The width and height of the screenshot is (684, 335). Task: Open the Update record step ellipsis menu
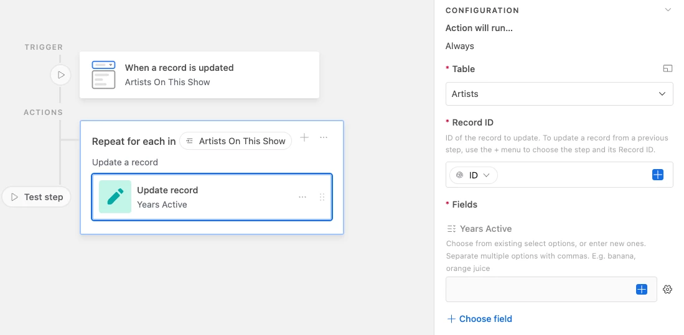[x=302, y=197]
